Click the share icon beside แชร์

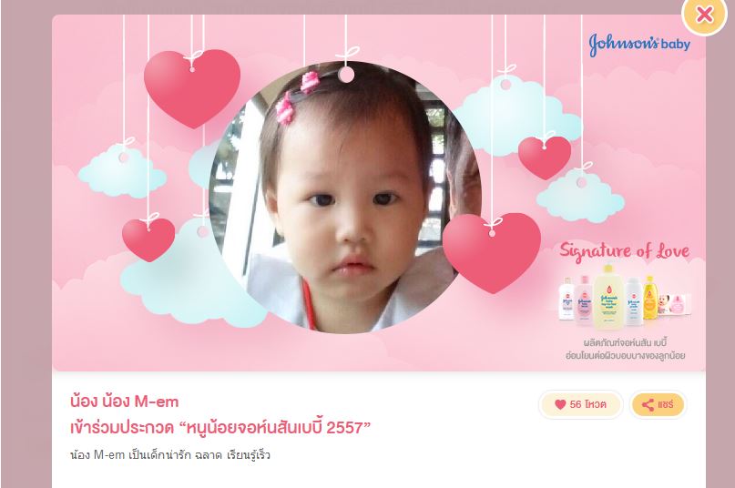tap(648, 404)
